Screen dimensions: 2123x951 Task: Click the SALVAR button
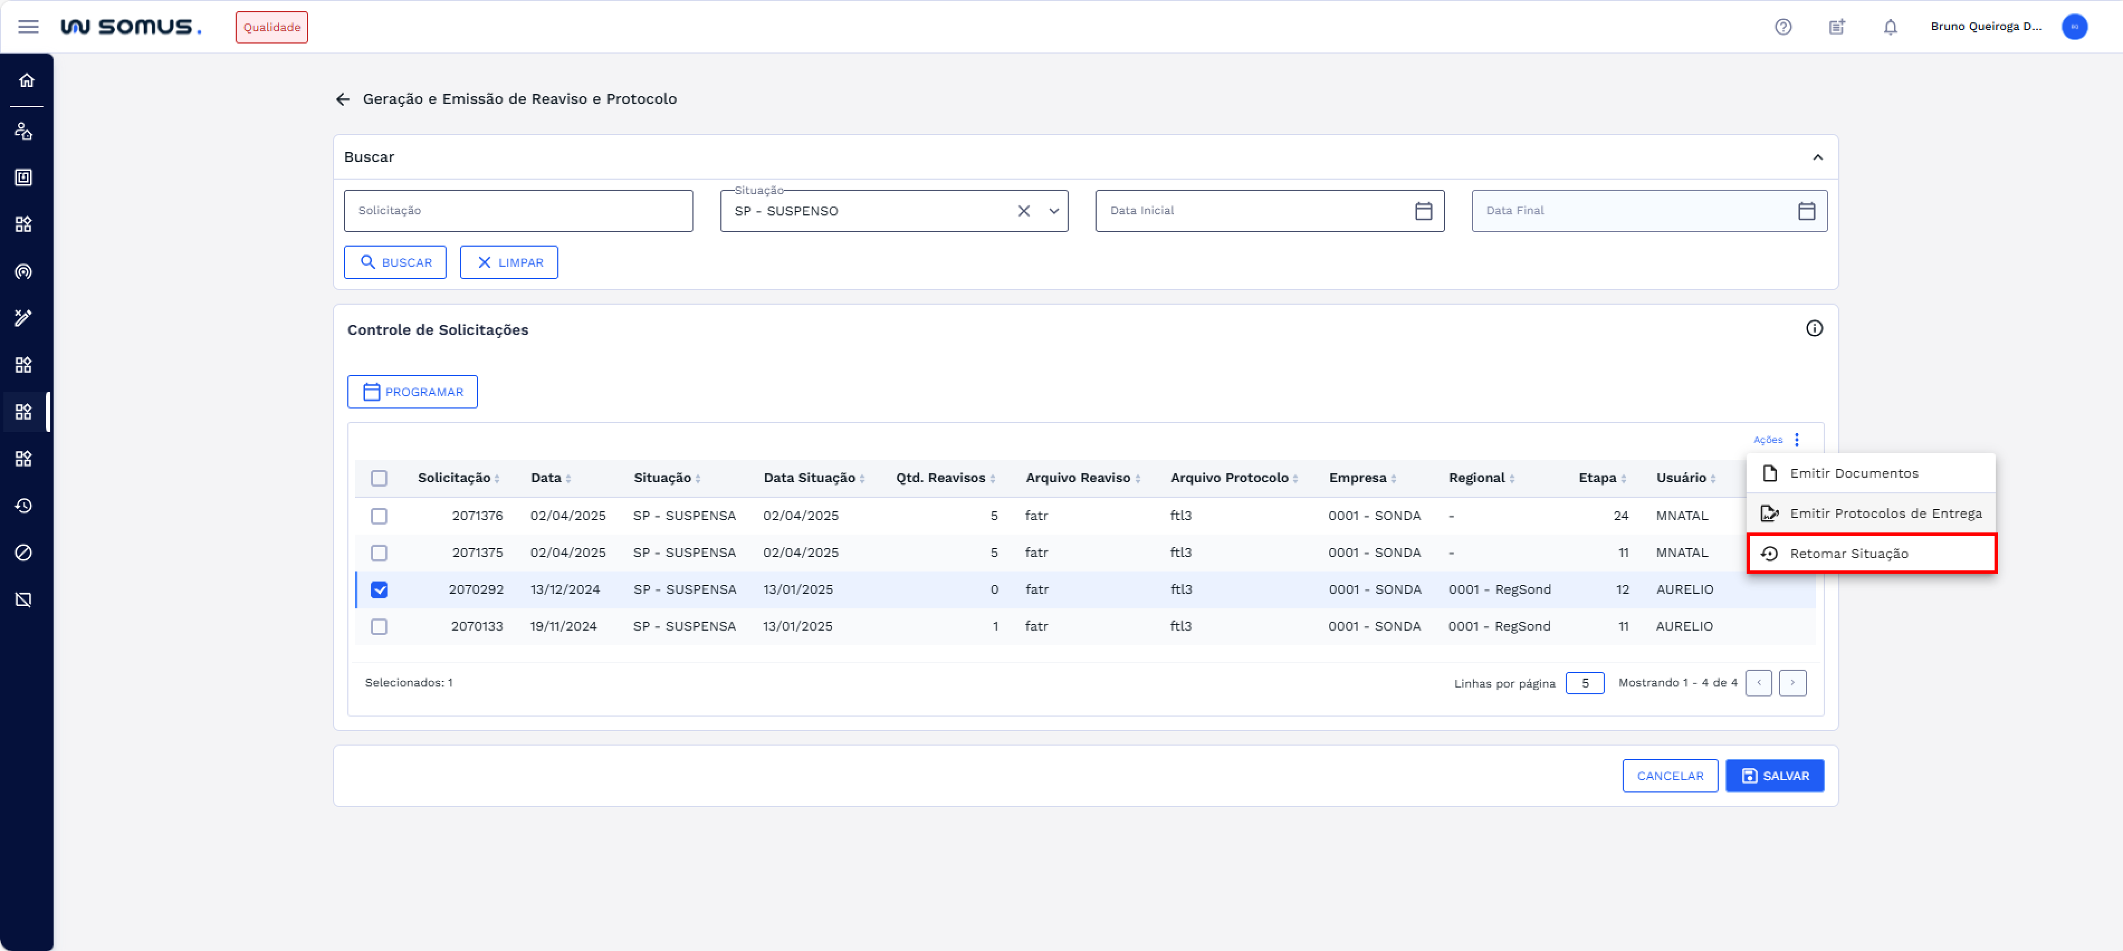1775,776
